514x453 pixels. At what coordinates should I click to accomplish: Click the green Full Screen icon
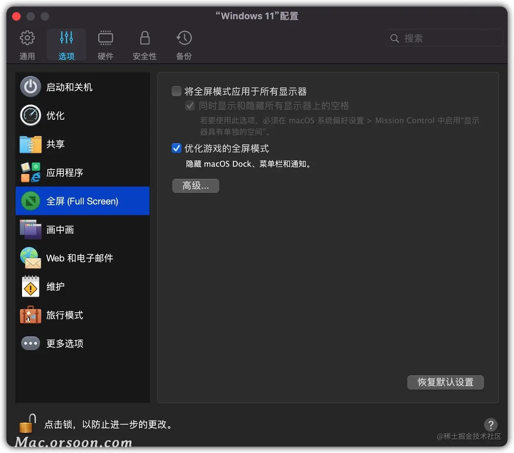click(x=31, y=201)
